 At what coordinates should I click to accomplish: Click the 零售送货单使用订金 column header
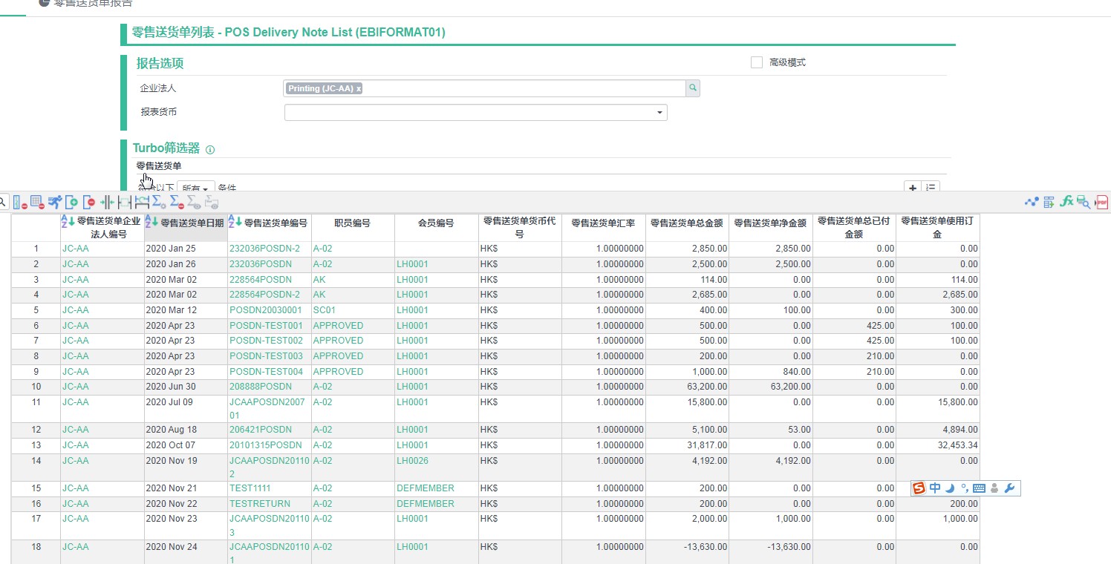coord(938,227)
